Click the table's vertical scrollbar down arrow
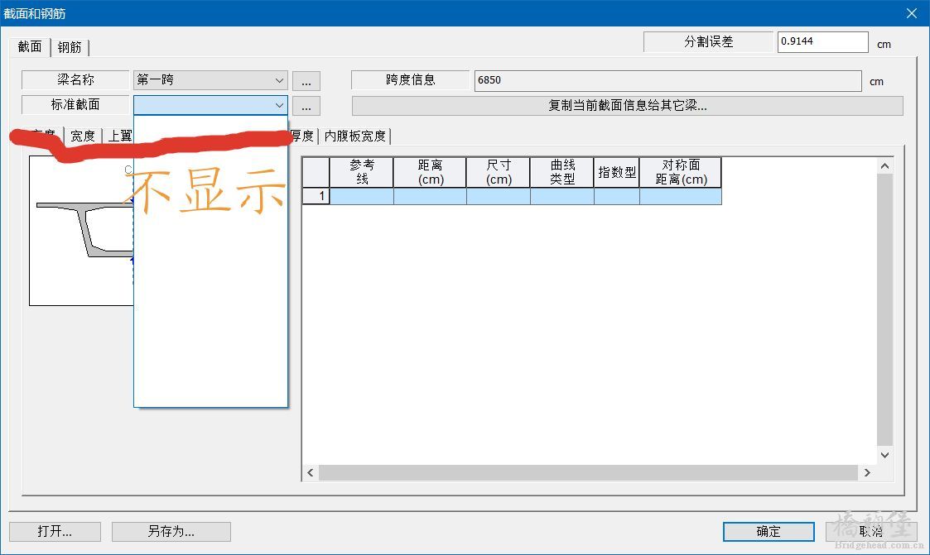The image size is (930, 555). click(x=885, y=455)
